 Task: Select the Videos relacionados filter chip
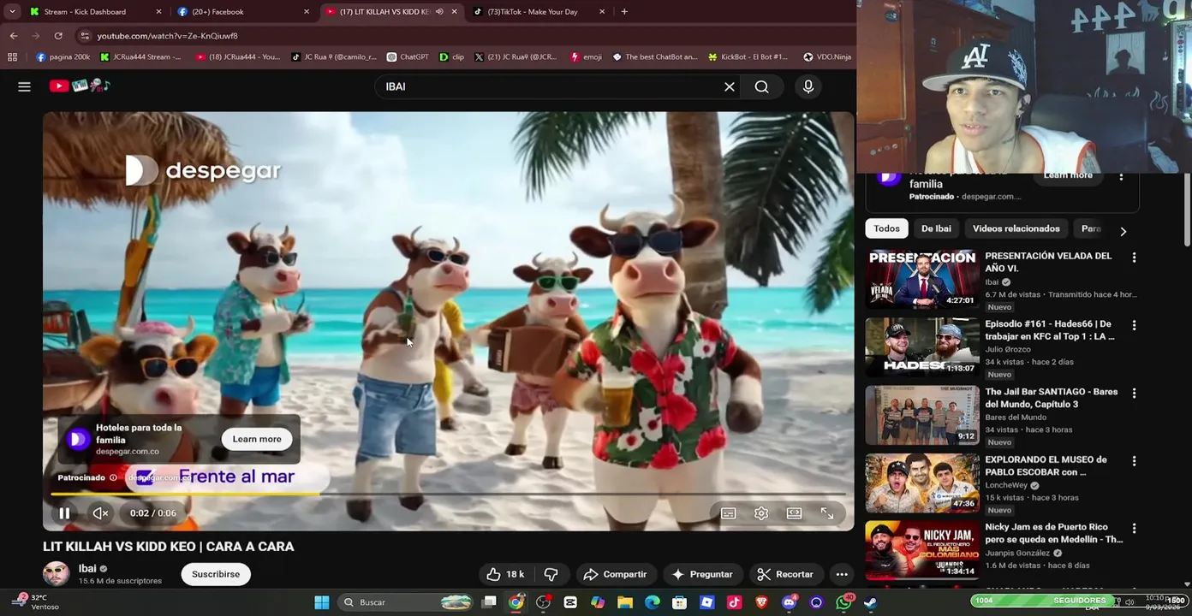1016,228
